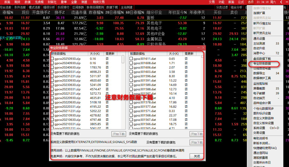Check the gpcw20250930.zip package checkbox

click(x=52, y=59)
